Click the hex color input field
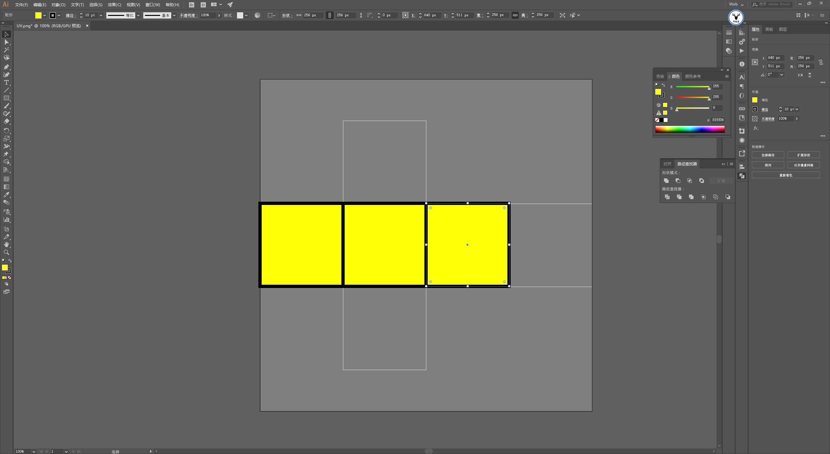 pyautogui.click(x=718, y=120)
